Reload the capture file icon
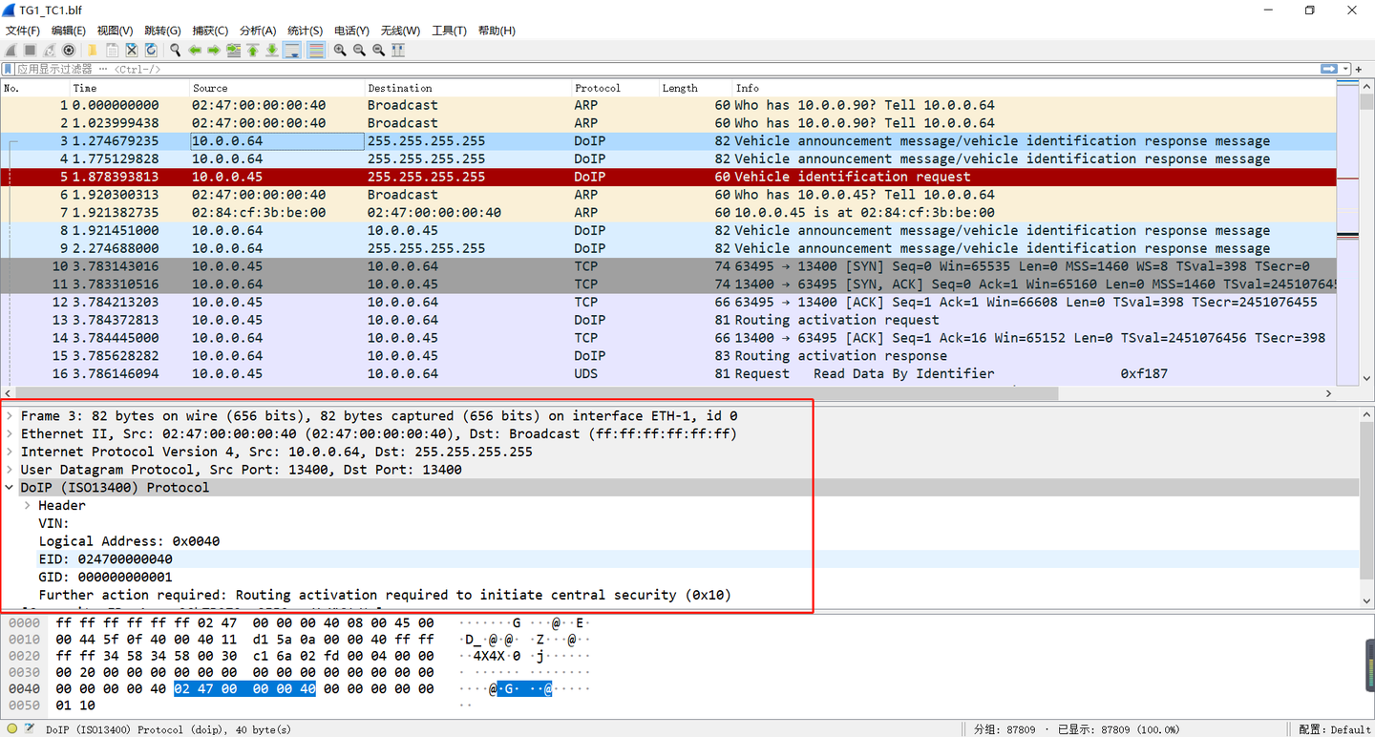 (x=151, y=50)
